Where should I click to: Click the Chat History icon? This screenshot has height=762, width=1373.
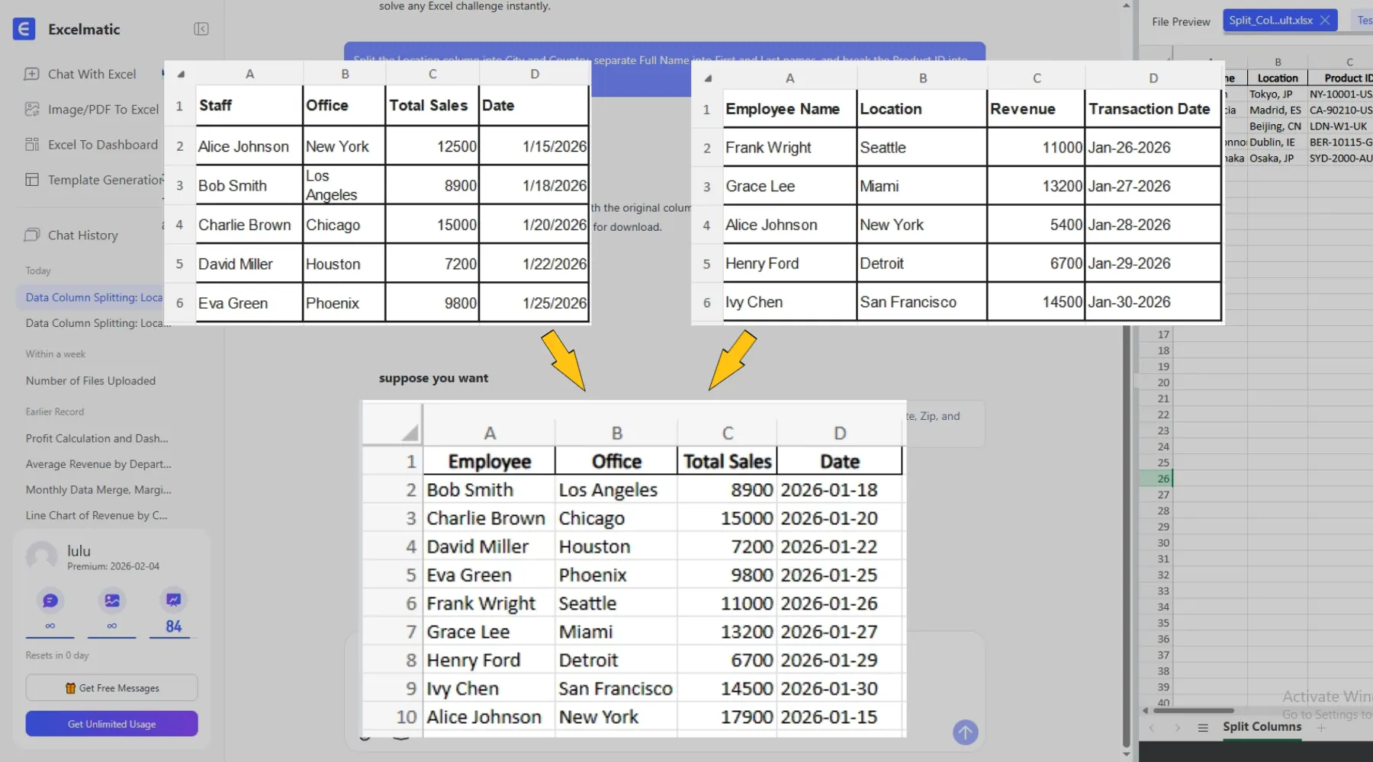pyautogui.click(x=32, y=235)
